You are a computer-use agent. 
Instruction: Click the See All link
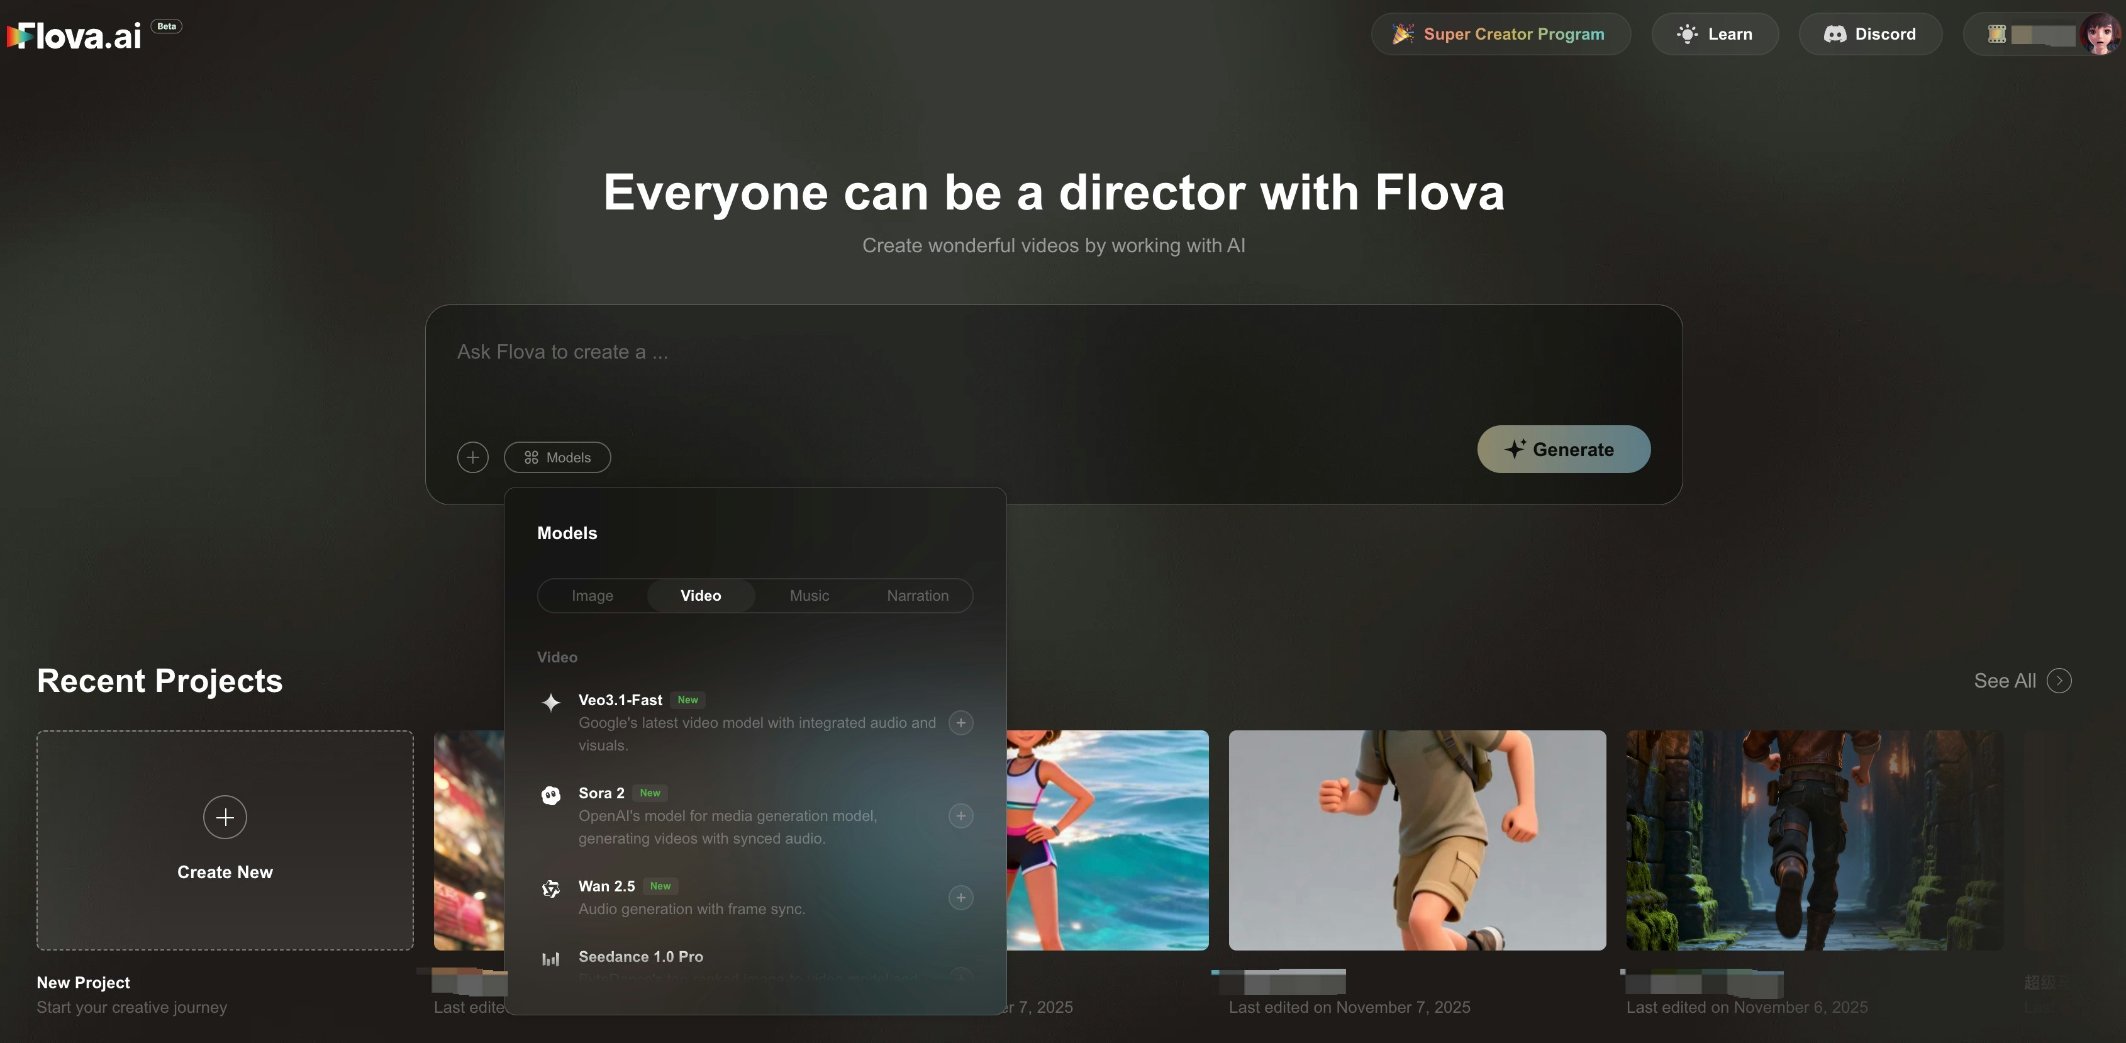2005,681
